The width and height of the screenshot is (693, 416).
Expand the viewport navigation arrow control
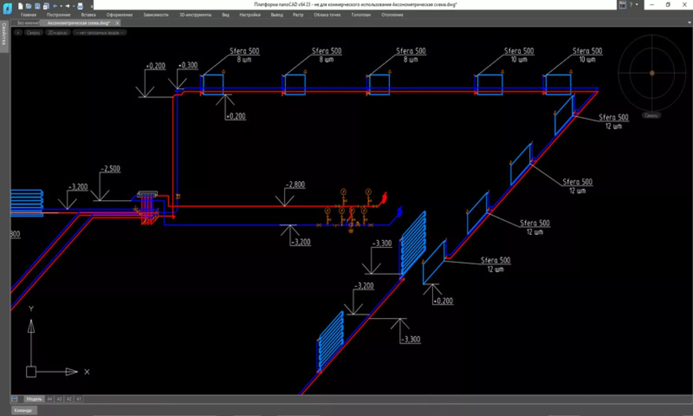point(18,32)
